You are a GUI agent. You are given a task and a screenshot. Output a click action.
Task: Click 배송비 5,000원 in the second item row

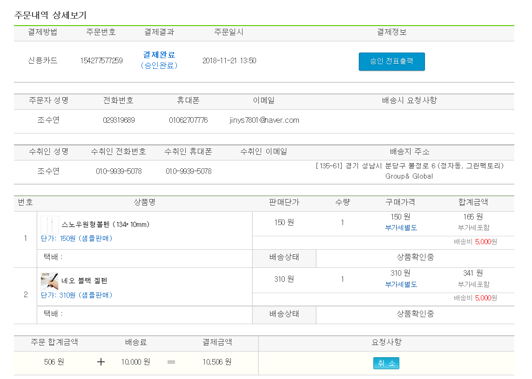(475, 298)
